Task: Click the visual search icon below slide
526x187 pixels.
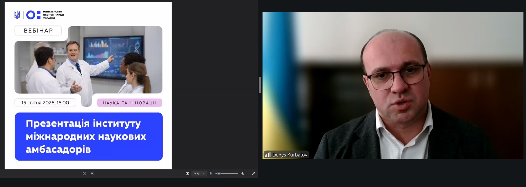Action: point(84,174)
